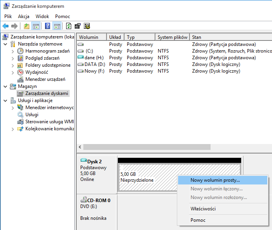Image resolution: width=272 pixels, height=230 pixels.
Task: Click the volume list horizontal scrollbar thumb
Action: coord(147,147)
